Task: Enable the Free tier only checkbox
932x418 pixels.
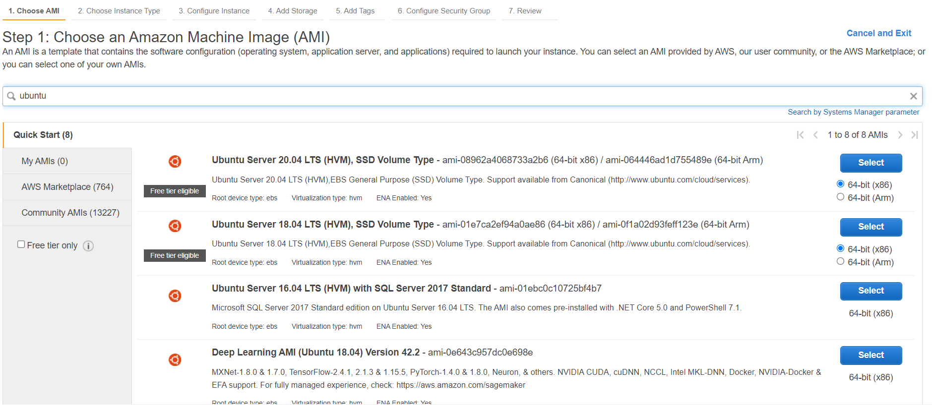Action: click(21, 244)
